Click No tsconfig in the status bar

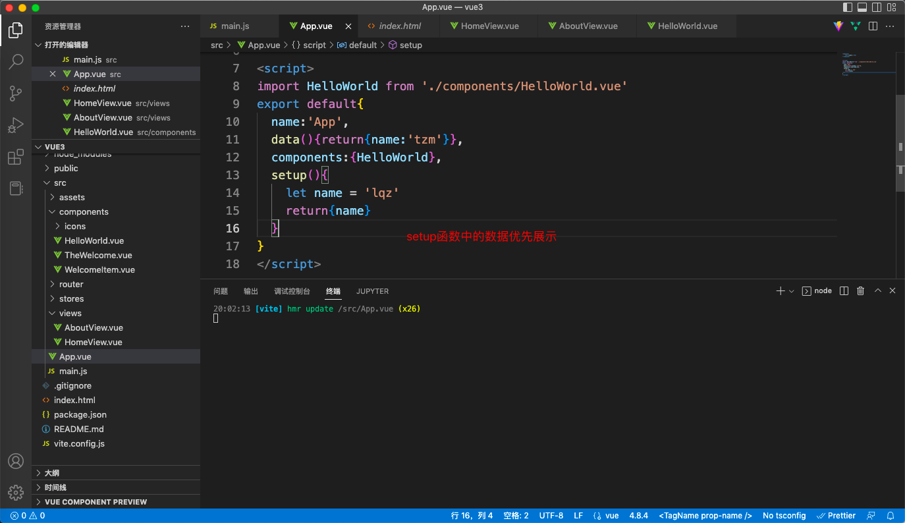pyautogui.click(x=784, y=516)
